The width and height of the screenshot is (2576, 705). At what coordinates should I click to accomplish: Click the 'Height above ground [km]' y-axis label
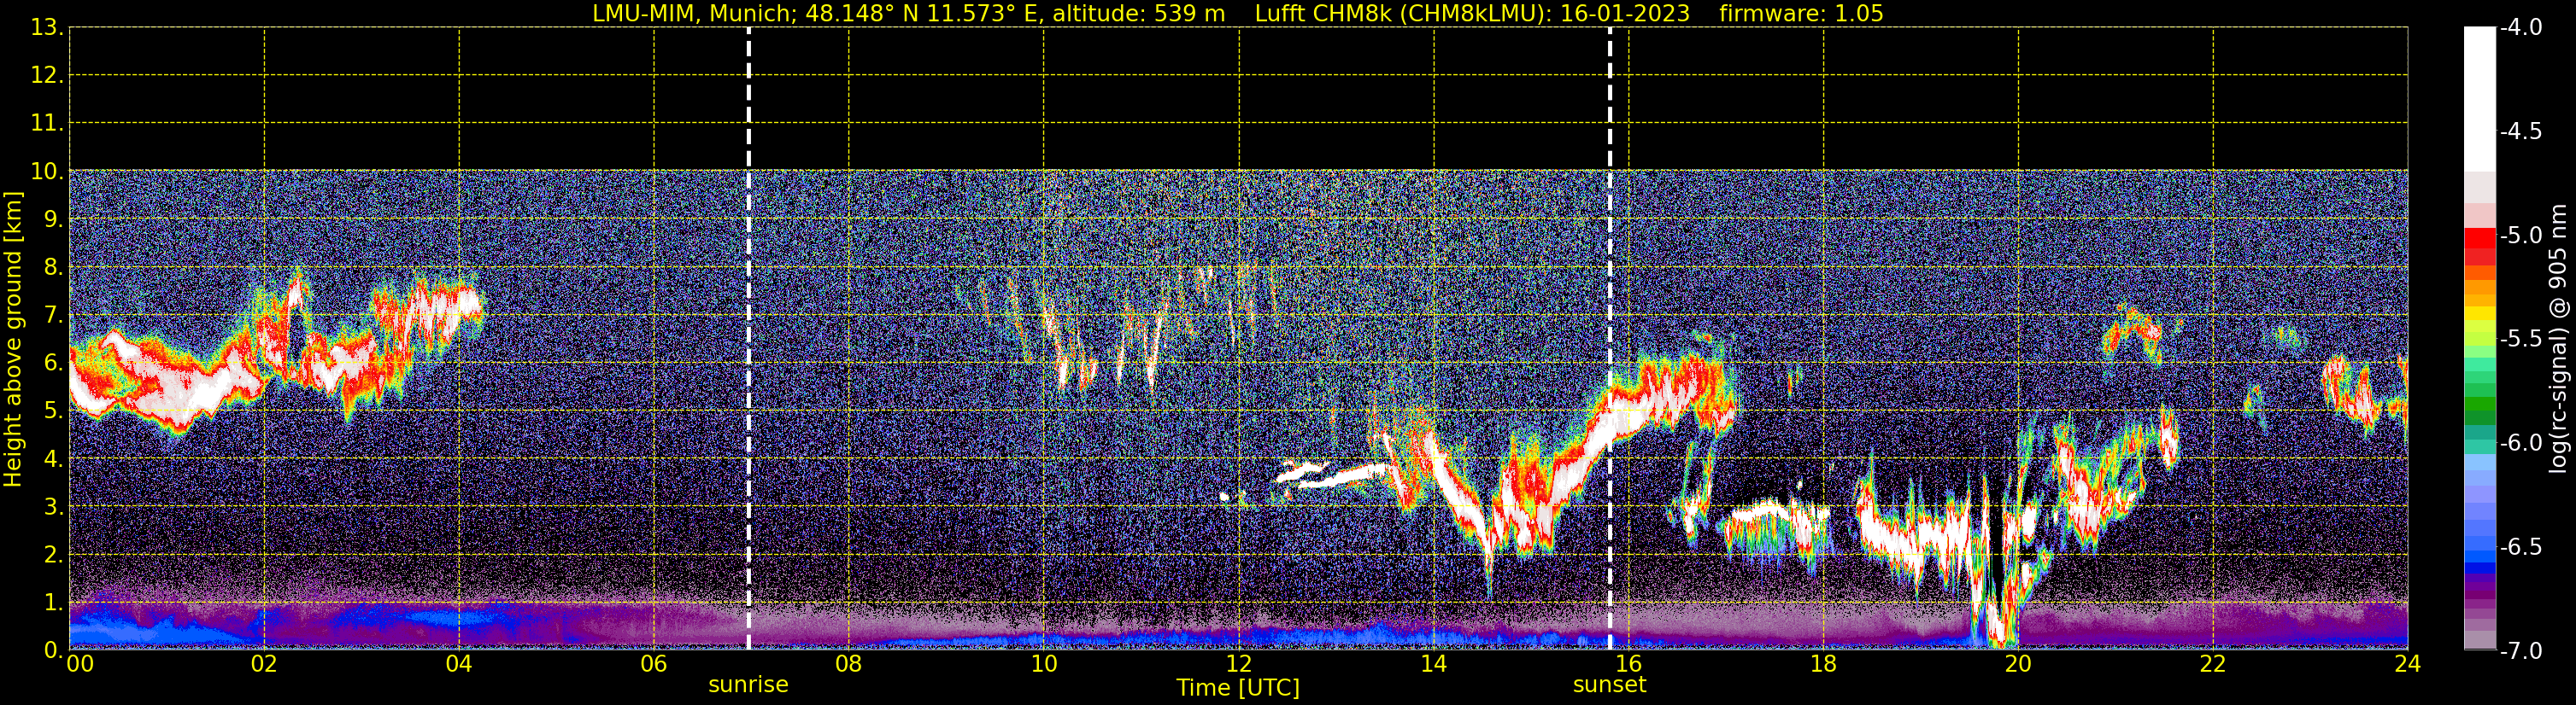click(x=13, y=340)
